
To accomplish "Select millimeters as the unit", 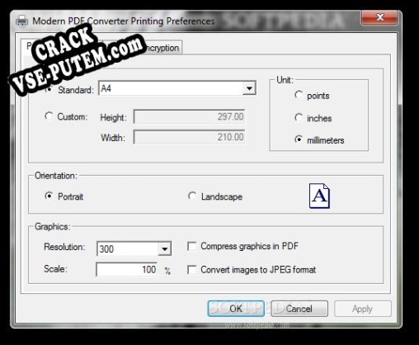I will [x=299, y=139].
